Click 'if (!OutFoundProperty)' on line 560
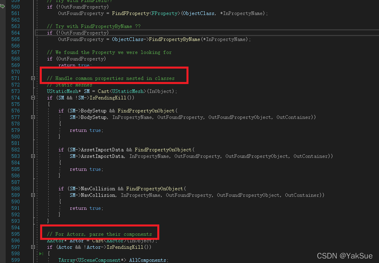 [x=78, y=7]
